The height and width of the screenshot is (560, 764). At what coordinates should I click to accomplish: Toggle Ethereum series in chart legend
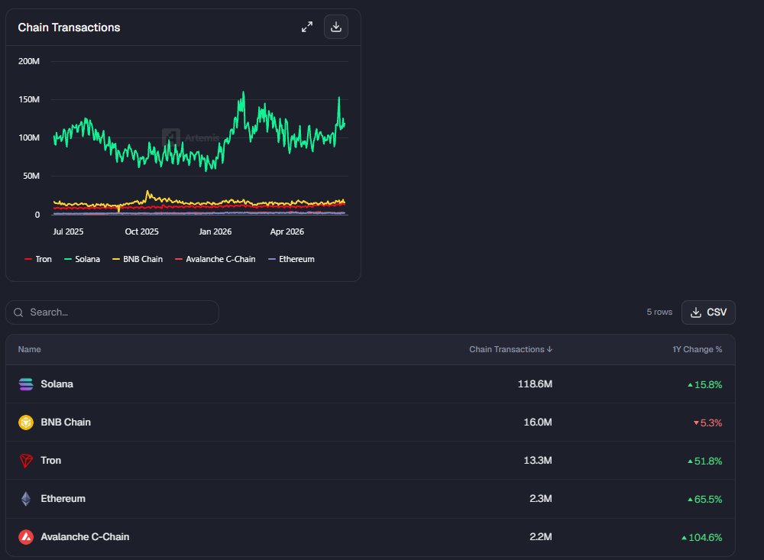[x=291, y=259]
